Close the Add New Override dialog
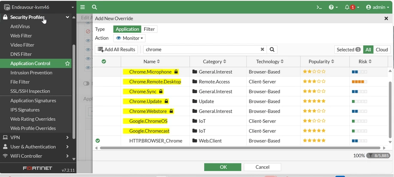This screenshot has height=177, width=394. point(386,18)
